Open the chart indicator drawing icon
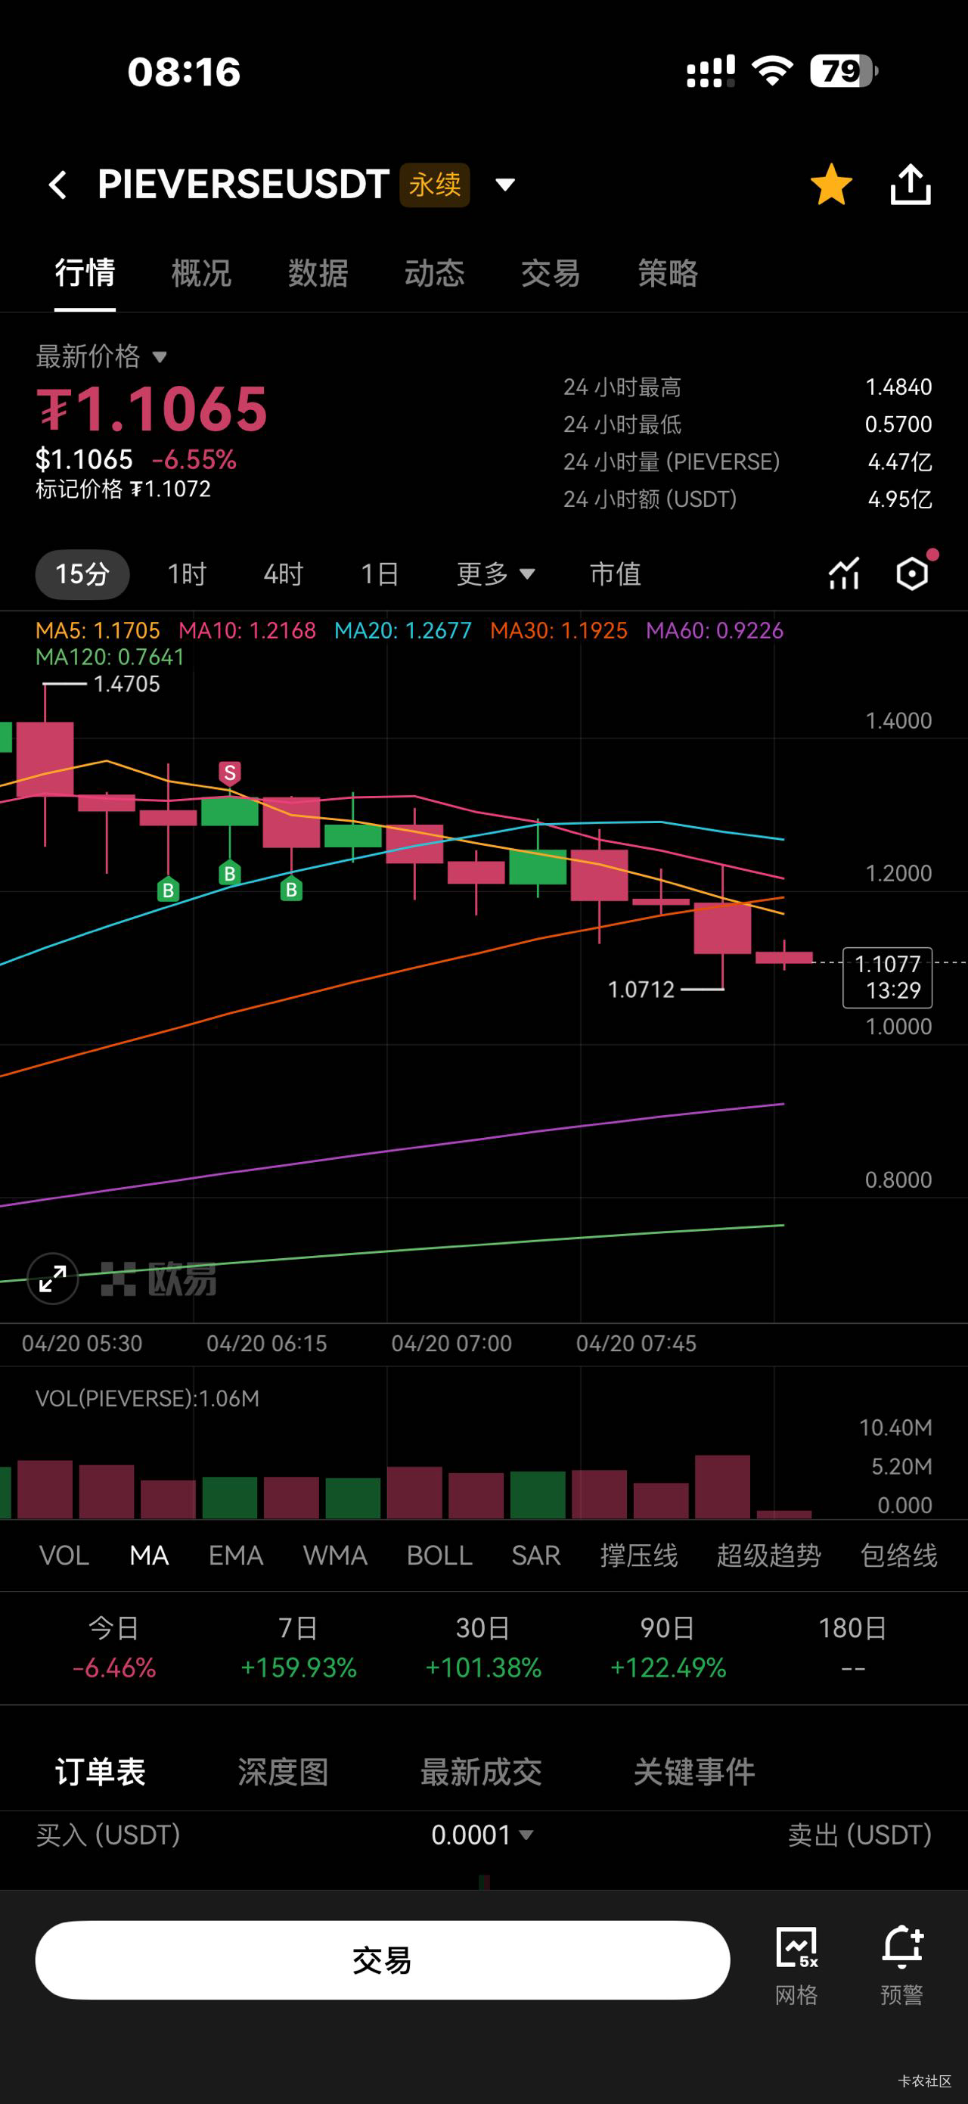The width and height of the screenshot is (968, 2104). coord(844,573)
